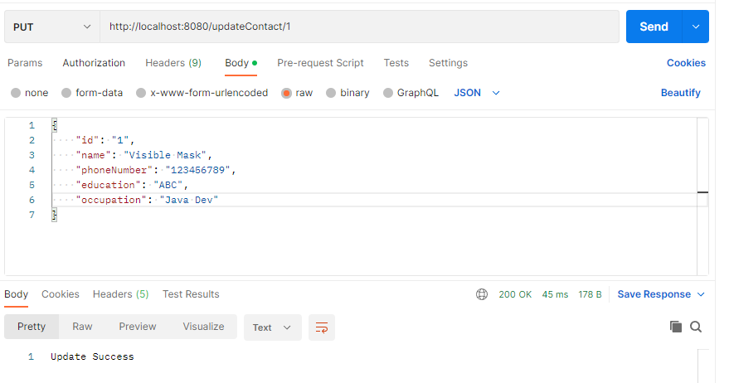
Task: Click inside the request URL field
Action: click(357, 27)
